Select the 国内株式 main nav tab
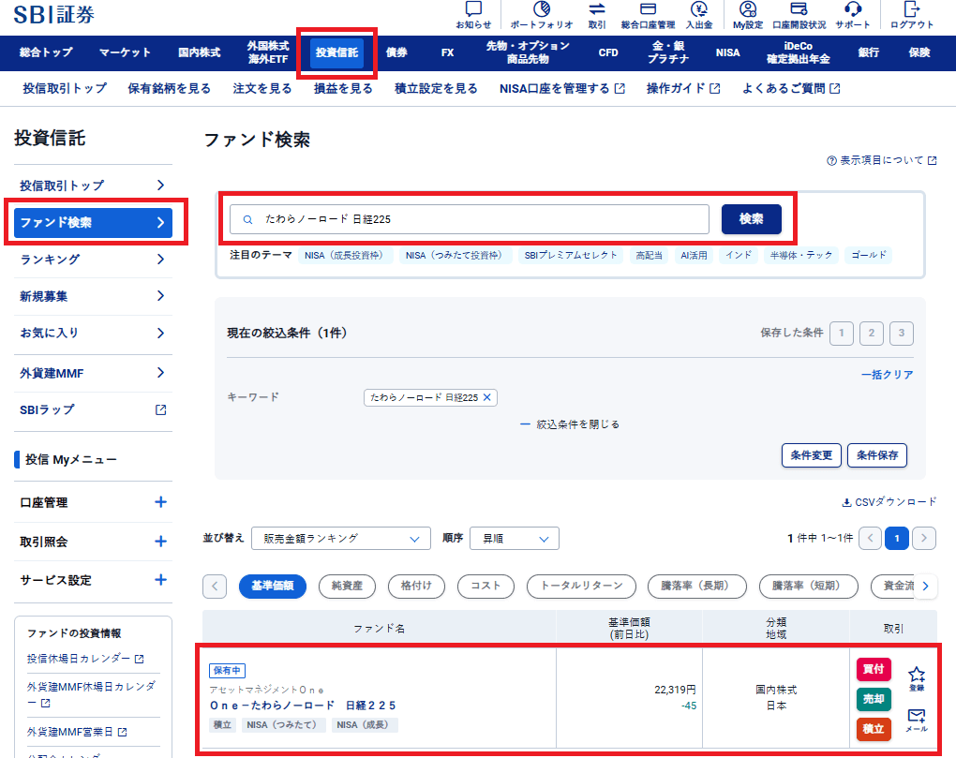Screen dimensions: 956x758 pos(200,52)
